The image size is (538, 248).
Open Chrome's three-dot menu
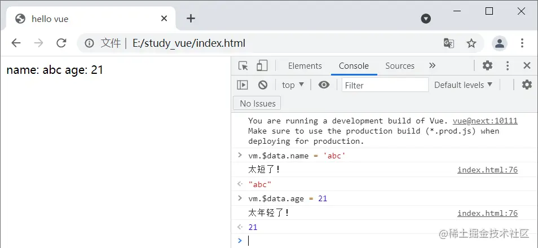coord(522,43)
